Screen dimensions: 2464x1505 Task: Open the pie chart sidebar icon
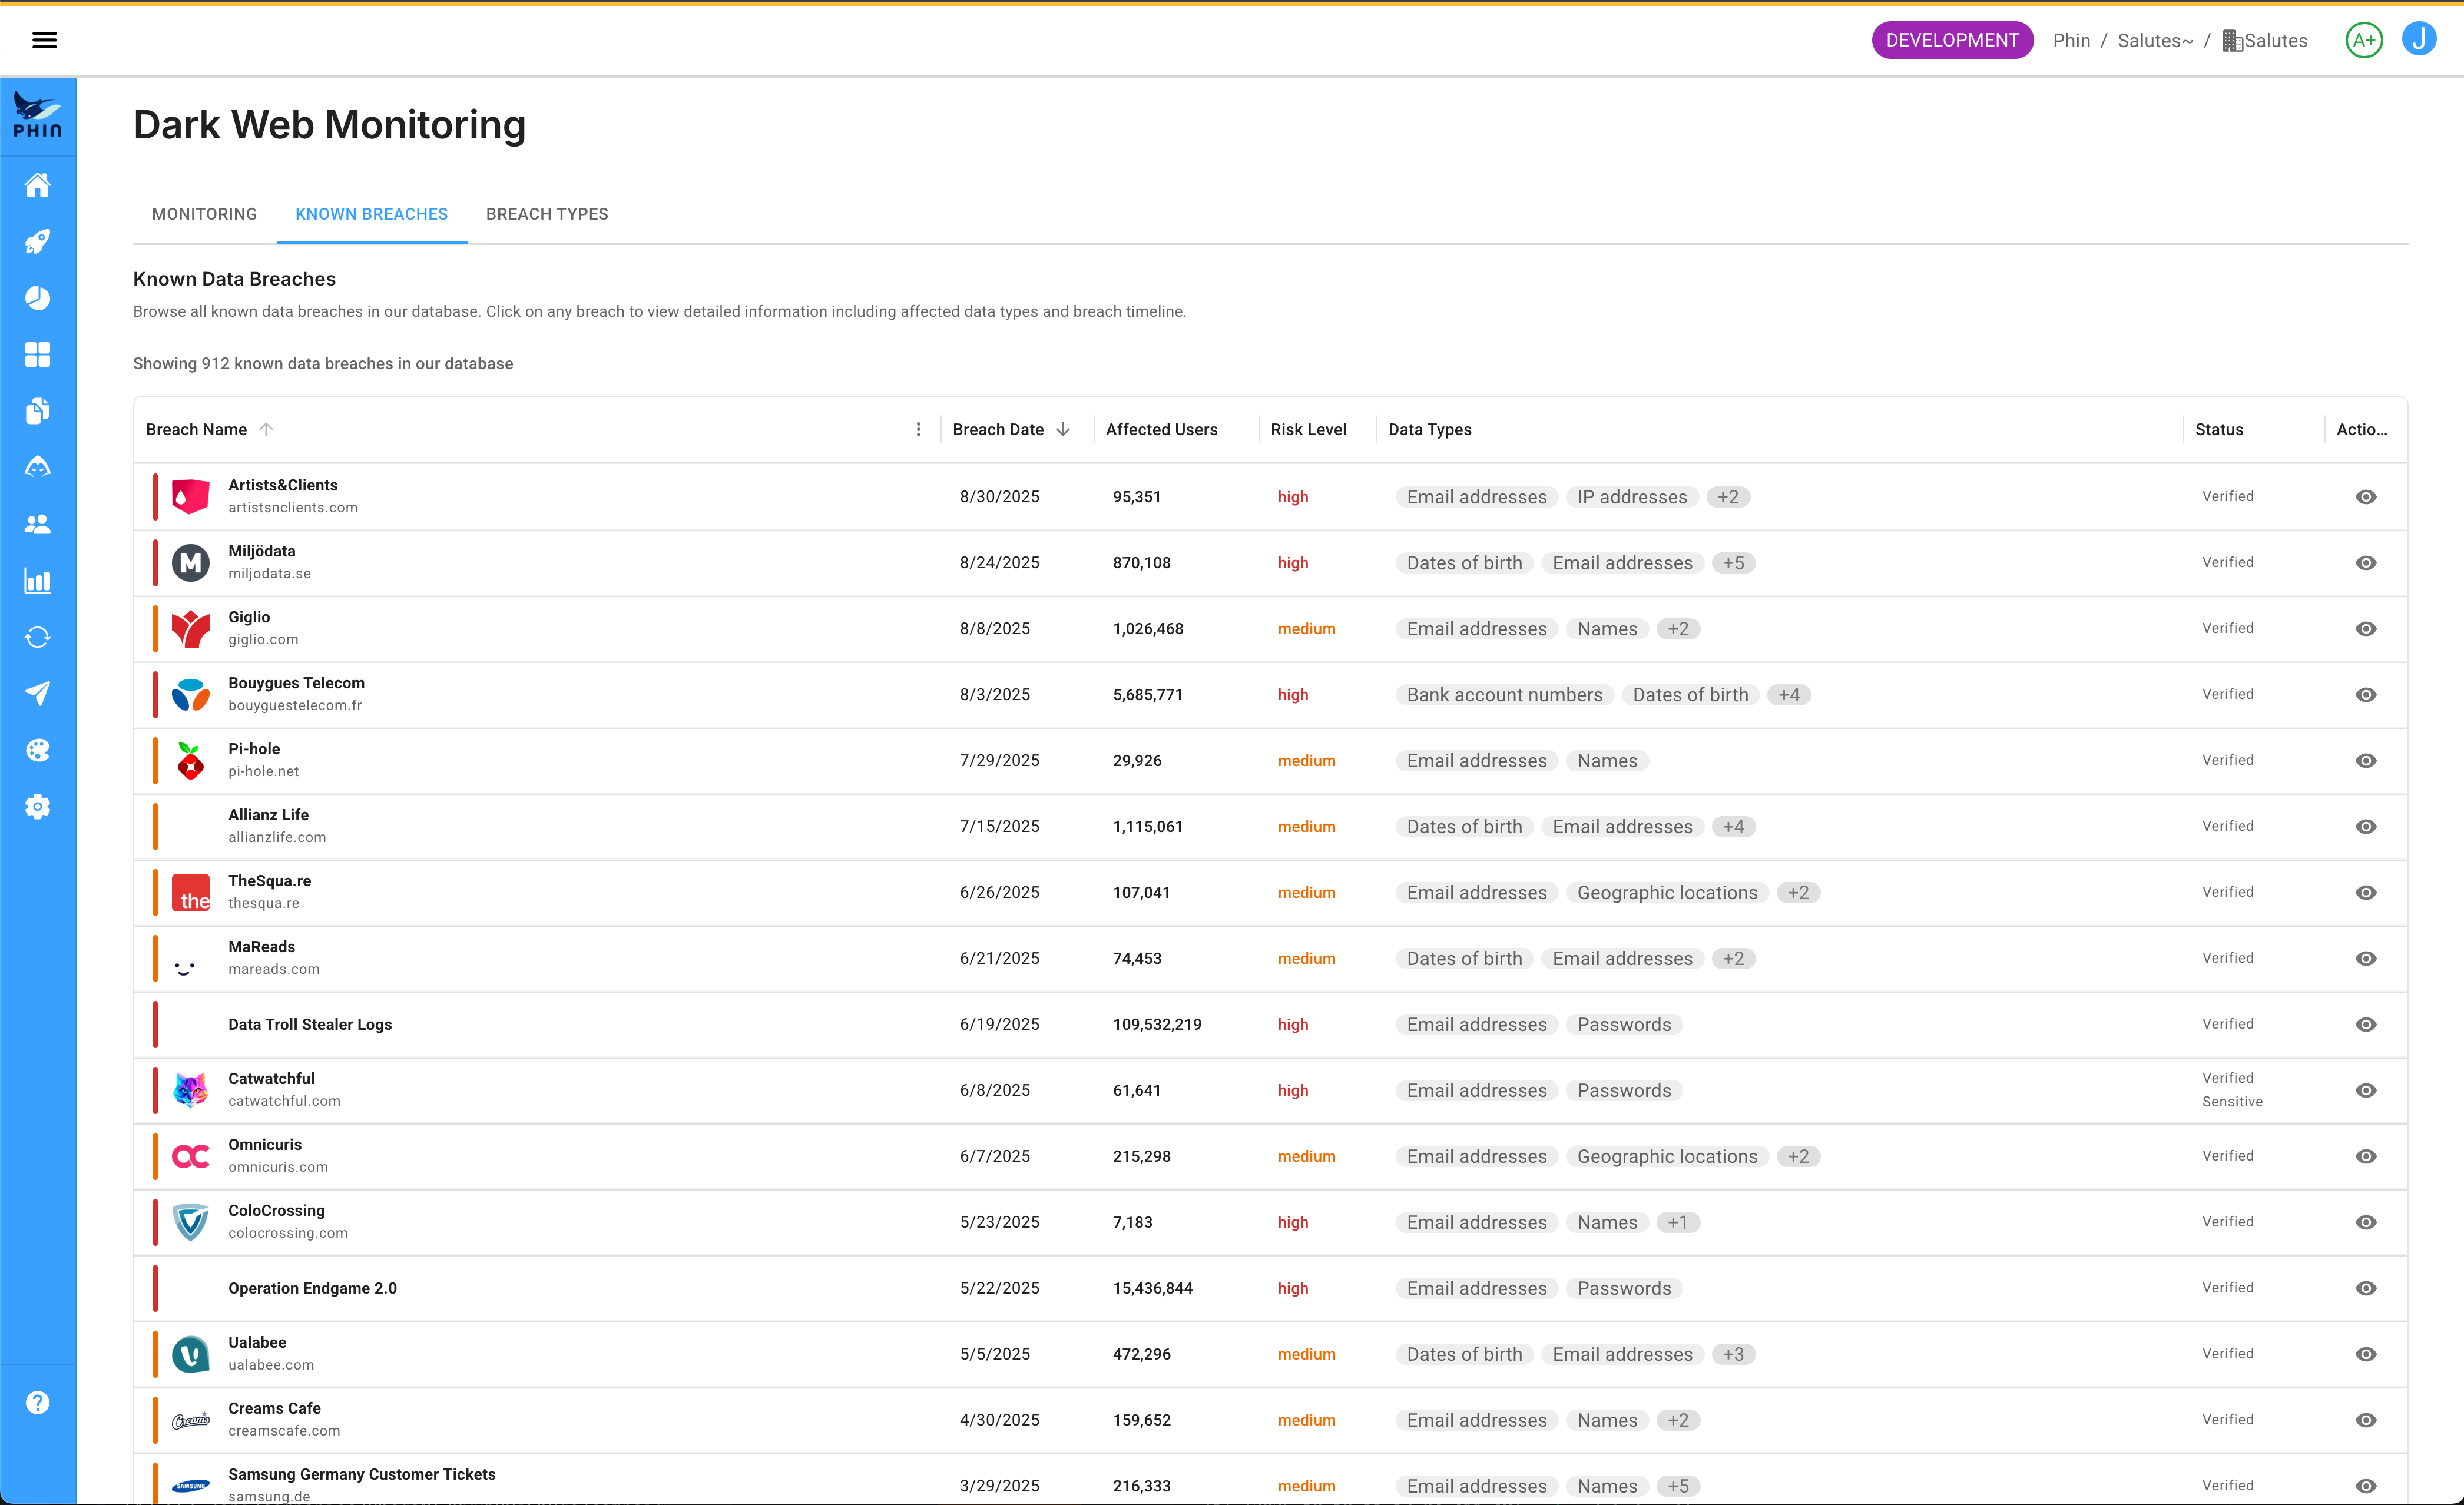pyautogui.click(x=38, y=298)
